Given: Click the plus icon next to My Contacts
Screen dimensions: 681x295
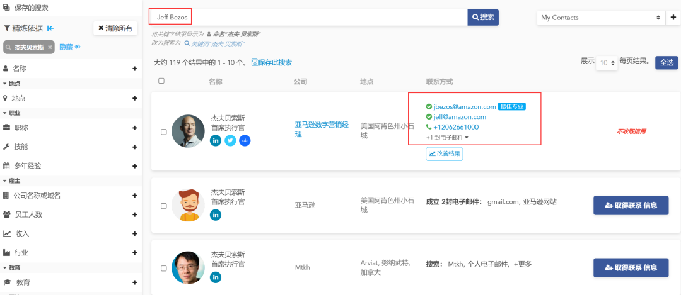Looking at the screenshot, I should 674,18.
